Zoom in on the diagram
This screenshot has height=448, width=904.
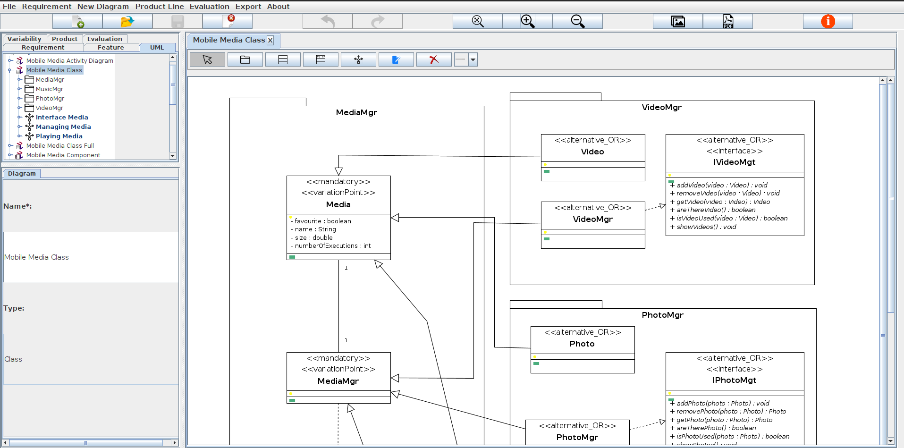coord(527,21)
